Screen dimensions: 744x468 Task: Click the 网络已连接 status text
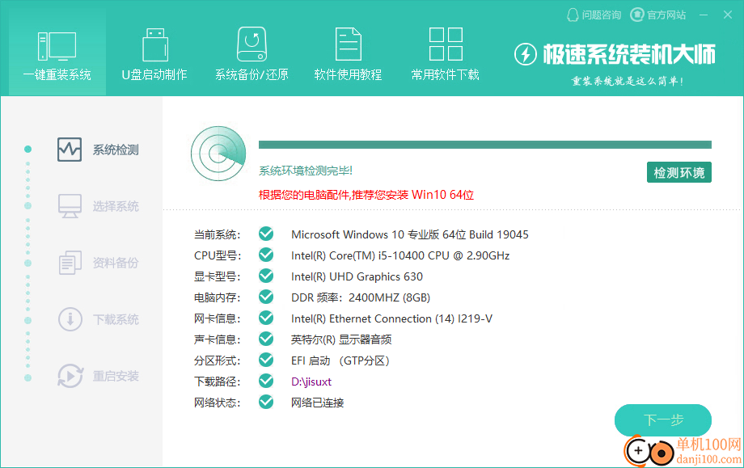pyautogui.click(x=318, y=403)
